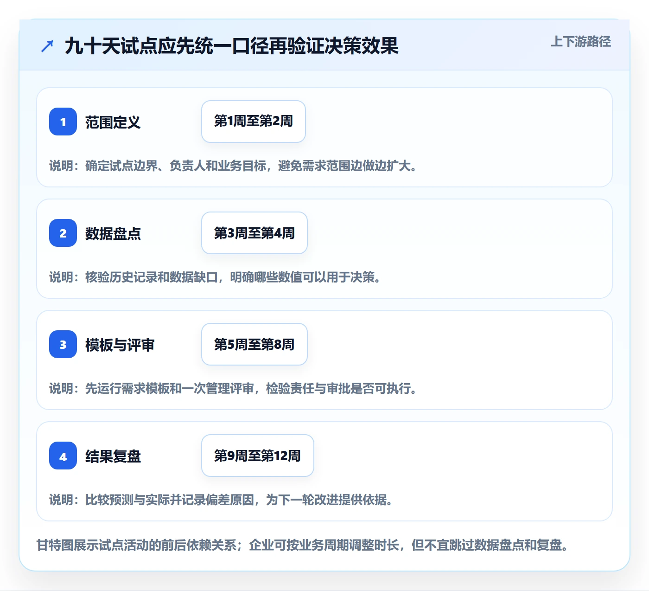Click the step 3 number badge
The width and height of the screenshot is (649, 591).
[63, 344]
